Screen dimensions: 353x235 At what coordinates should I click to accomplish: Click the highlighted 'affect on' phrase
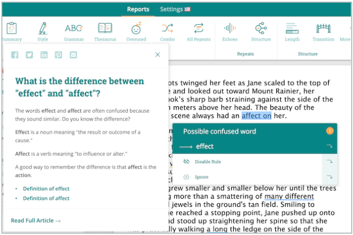(x=256, y=116)
